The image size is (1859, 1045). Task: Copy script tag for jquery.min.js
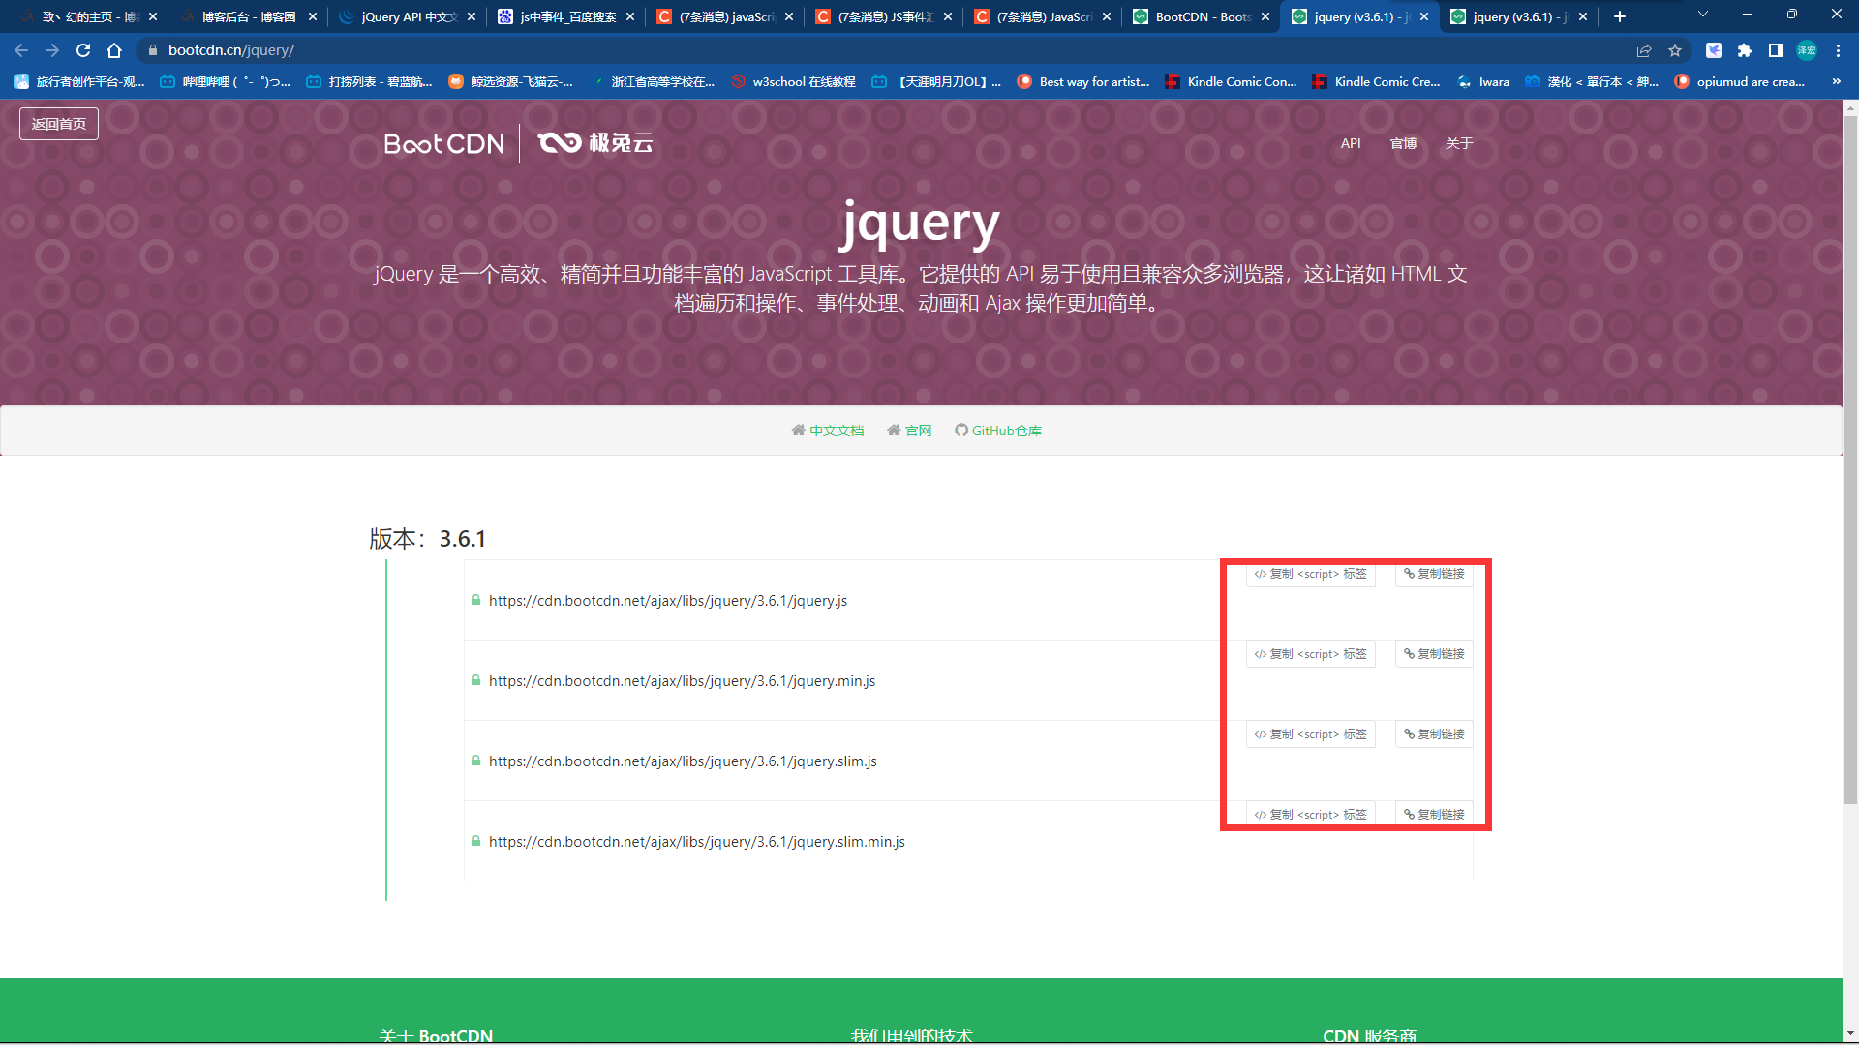pos(1311,654)
